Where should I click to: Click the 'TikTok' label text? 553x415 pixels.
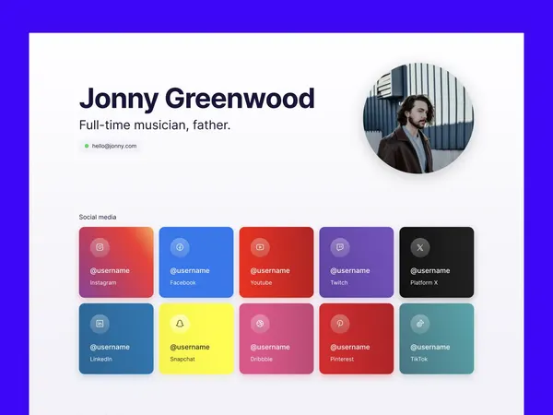pyautogui.click(x=419, y=359)
